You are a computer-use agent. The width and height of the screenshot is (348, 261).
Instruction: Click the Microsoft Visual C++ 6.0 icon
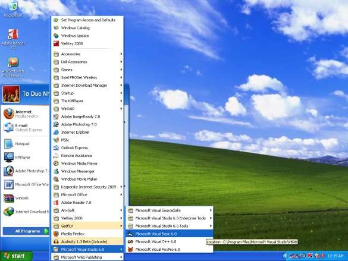coord(130,242)
